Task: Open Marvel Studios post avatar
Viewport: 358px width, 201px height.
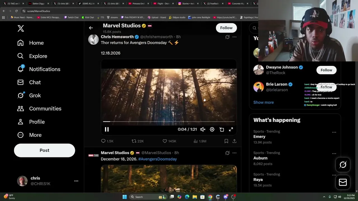Action: 93,155
